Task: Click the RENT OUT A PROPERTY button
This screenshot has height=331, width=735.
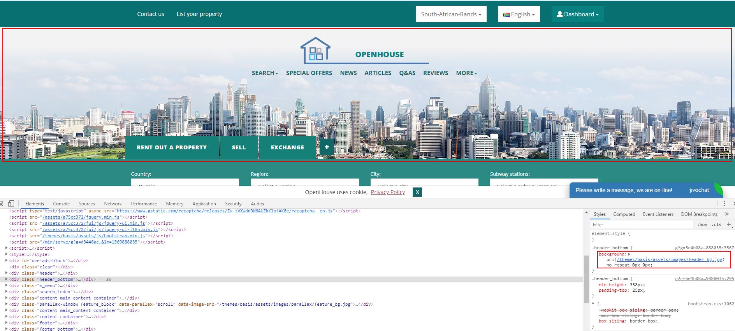Action: coord(172,147)
